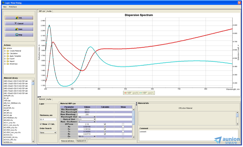The height and width of the screenshot is (147, 243).
Task: Close the Layer View Dialog window
Action: point(239,3)
